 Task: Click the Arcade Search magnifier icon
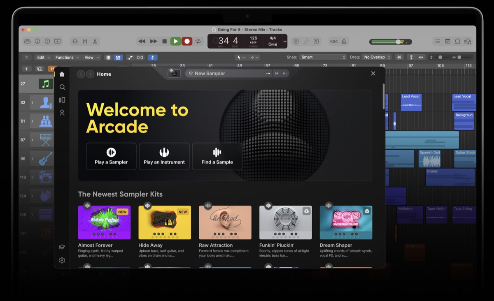click(62, 87)
